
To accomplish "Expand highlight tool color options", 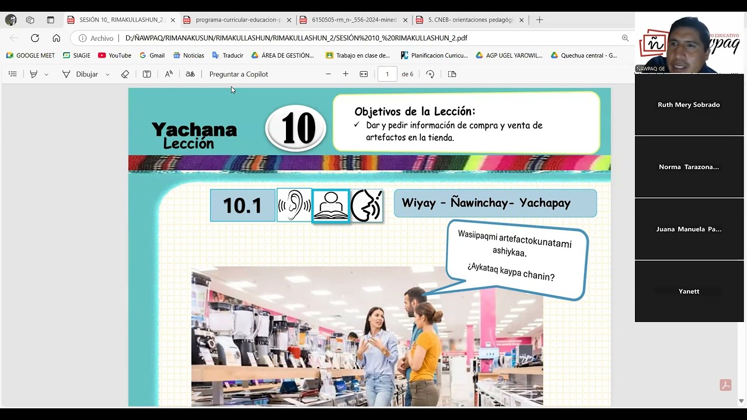I will pyautogui.click(x=47, y=74).
